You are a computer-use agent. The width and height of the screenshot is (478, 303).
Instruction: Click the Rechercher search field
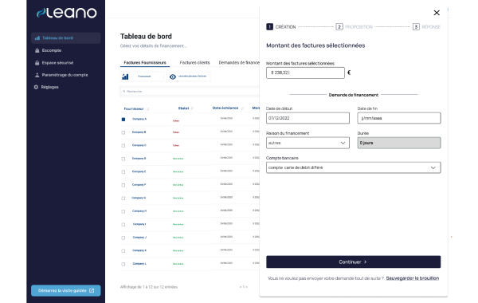pos(190,91)
